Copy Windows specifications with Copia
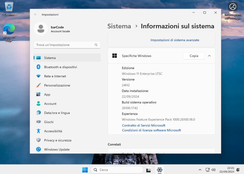Screen dimensions: 244x174 [194, 56]
